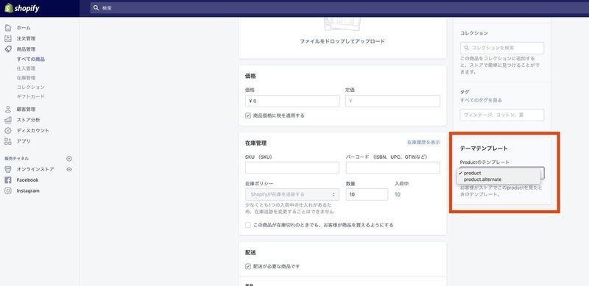
Task: Click the home icon beside ホーム
Action: (8, 28)
